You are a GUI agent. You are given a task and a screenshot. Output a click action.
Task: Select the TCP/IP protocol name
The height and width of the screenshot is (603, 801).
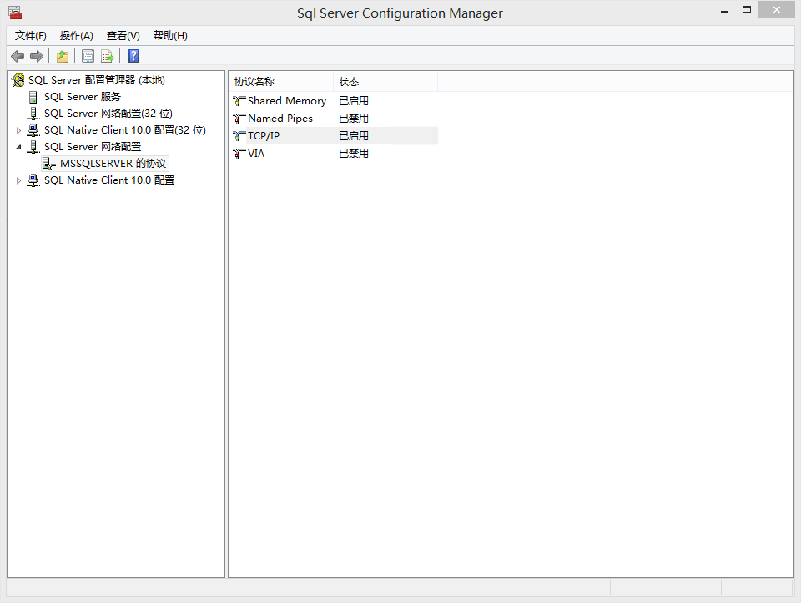click(x=264, y=135)
